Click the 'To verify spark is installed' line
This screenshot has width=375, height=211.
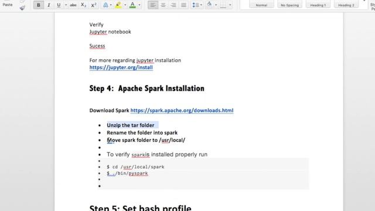tap(157, 155)
